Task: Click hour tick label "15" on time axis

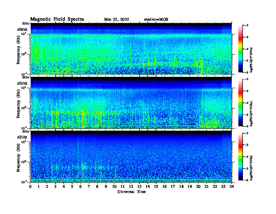Action: point(156,186)
